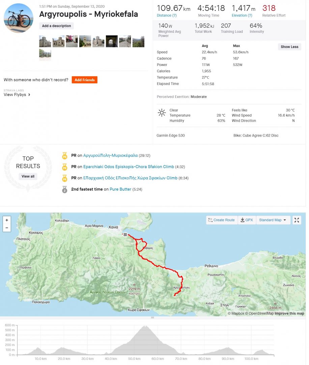
Task: Zoom out on the map
Action: tap(7, 228)
